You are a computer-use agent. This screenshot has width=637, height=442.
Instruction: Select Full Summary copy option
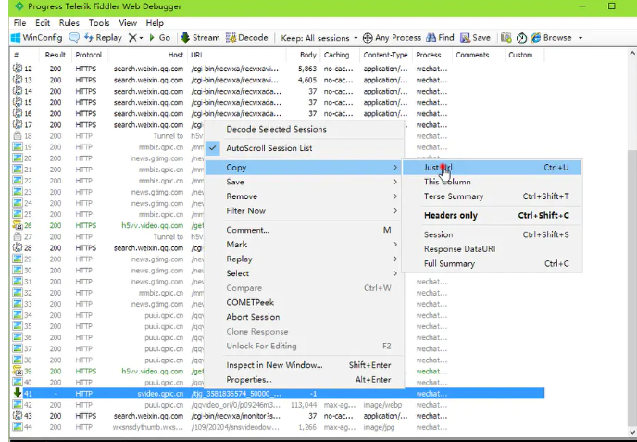pyautogui.click(x=492, y=263)
